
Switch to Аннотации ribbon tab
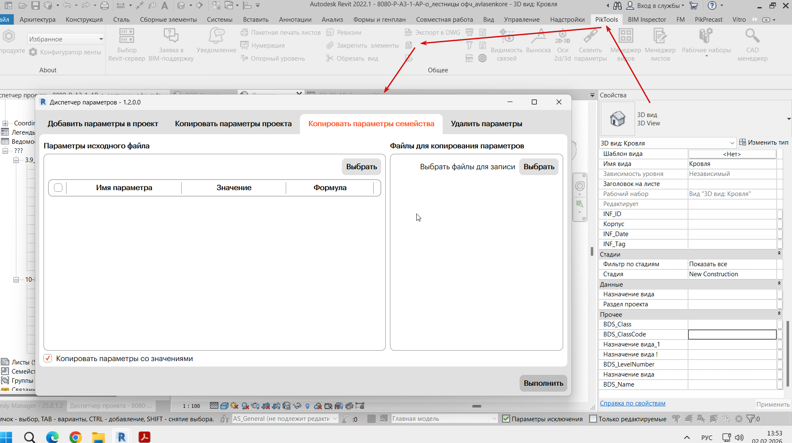point(295,19)
